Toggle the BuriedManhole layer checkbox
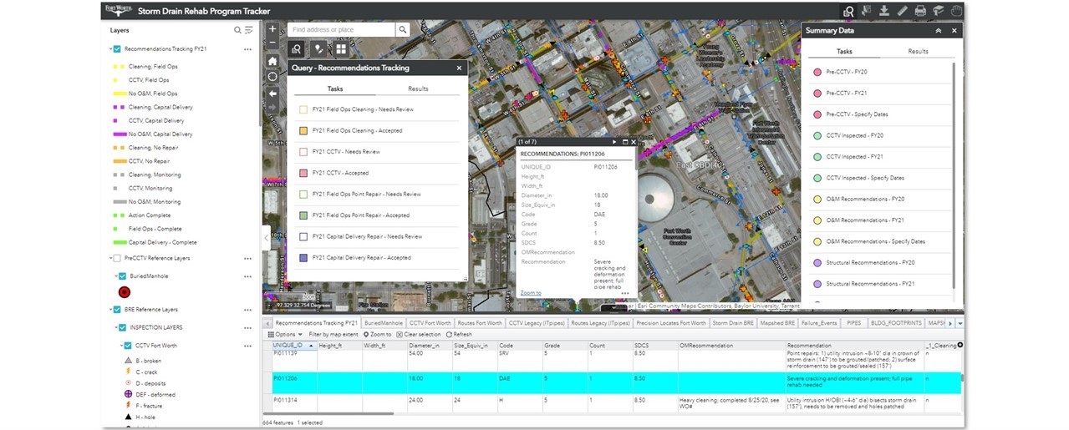The image size is (1069, 430). (122, 276)
